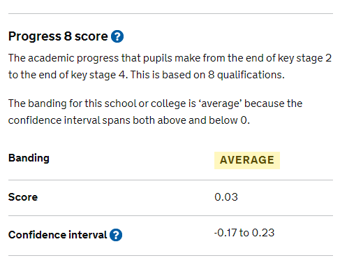Open help icon beside Progress 8 score

pyautogui.click(x=117, y=36)
